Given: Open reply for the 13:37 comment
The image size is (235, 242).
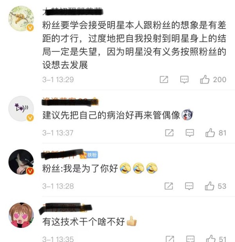Looking at the screenshot, I should point(190,133).
